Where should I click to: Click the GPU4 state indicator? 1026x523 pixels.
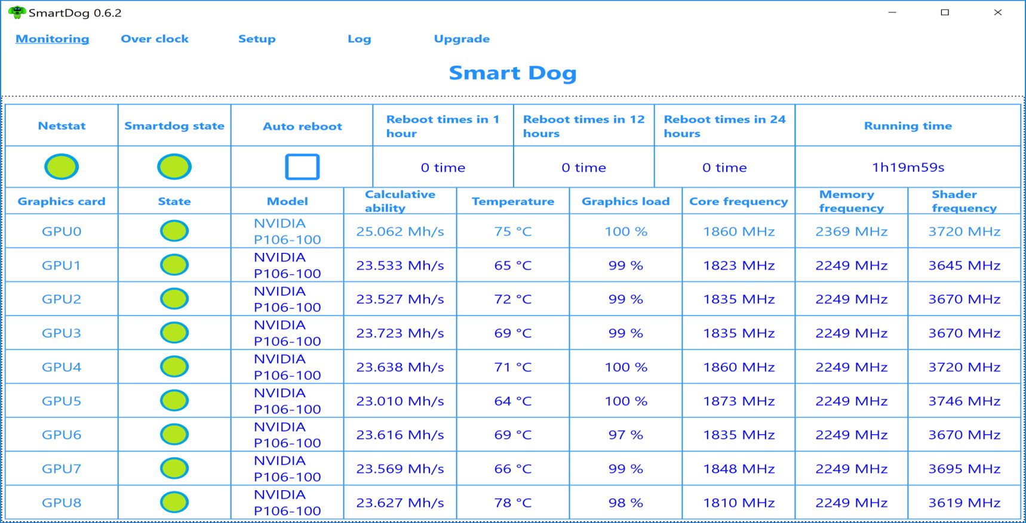[x=174, y=367]
